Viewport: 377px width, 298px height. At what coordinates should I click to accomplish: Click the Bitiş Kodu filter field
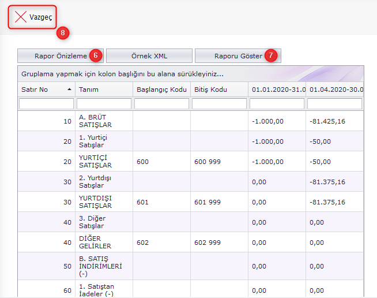coord(219,104)
